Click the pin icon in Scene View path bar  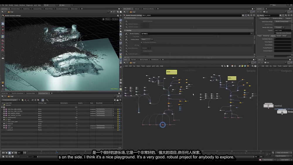(x=111, y=12)
